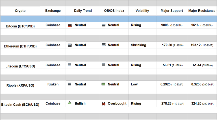The height and width of the screenshot is (120, 217).
Task: Select Ethereum's Shrinking volatility cell
Action: (x=138, y=45)
